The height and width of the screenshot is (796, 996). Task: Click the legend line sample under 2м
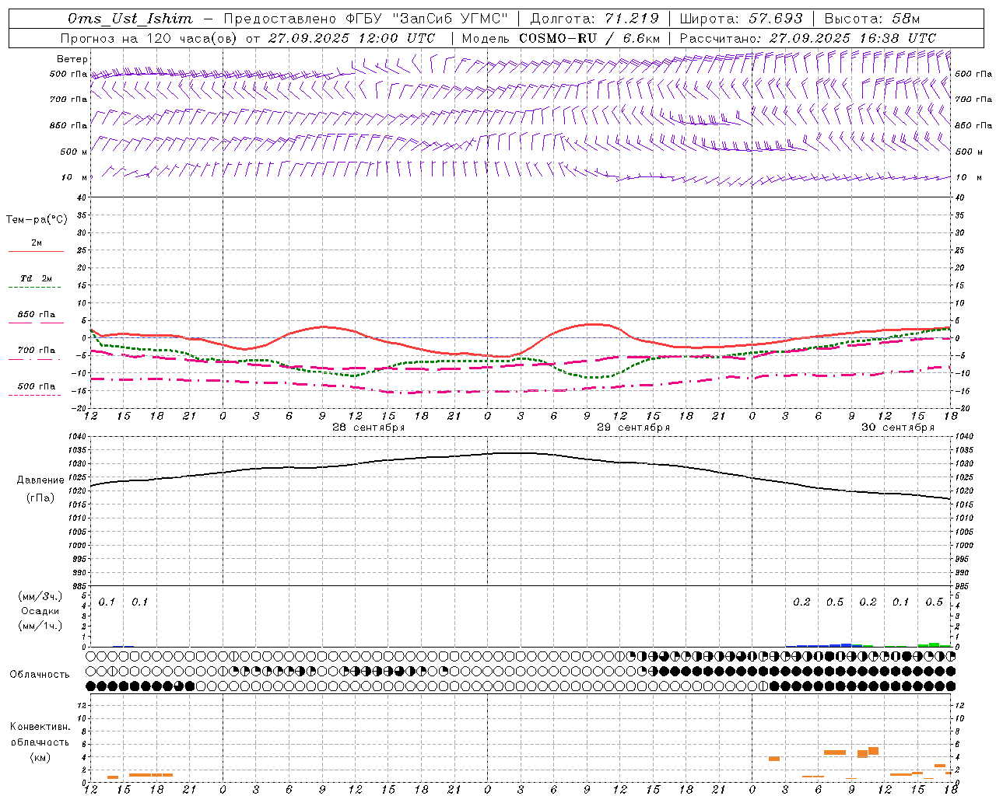click(x=36, y=251)
